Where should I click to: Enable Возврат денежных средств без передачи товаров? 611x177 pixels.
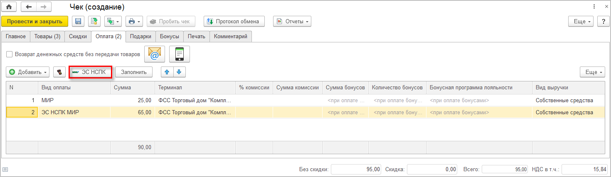10,54
